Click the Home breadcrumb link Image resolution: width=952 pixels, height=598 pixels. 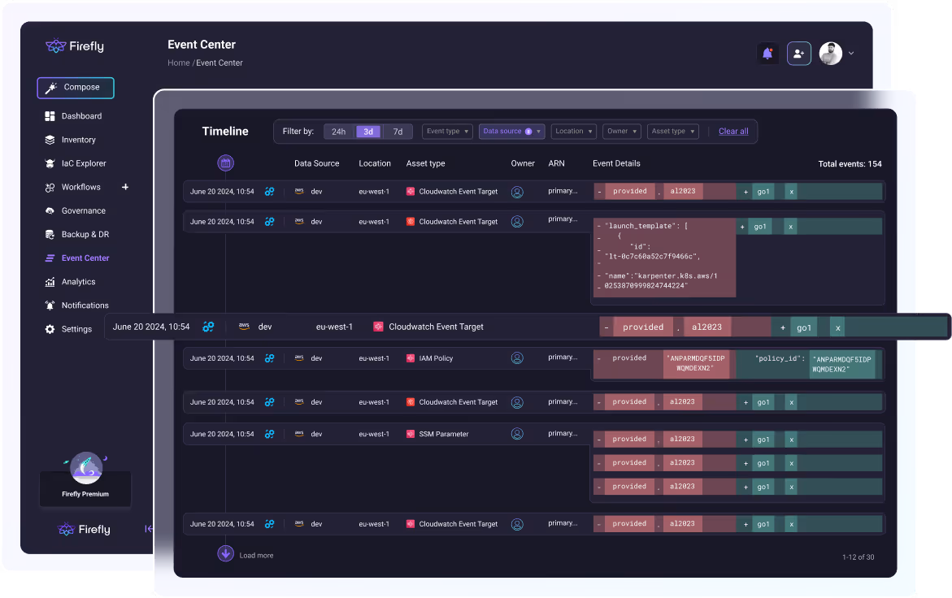pos(179,63)
